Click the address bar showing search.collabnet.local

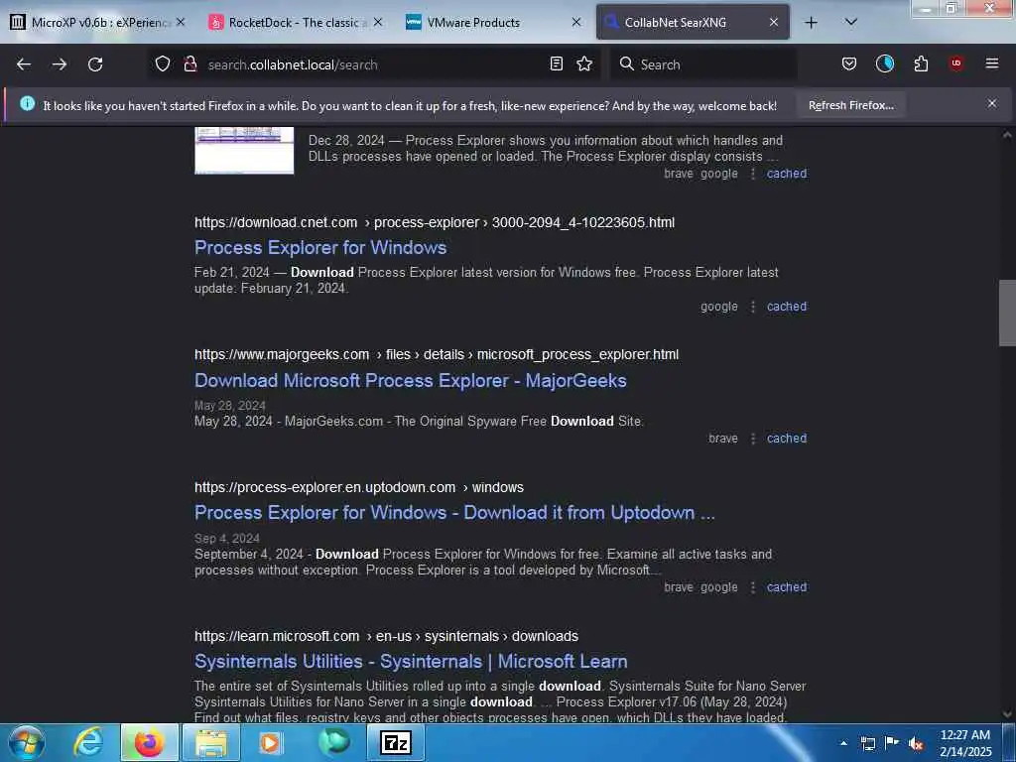pyautogui.click(x=376, y=64)
